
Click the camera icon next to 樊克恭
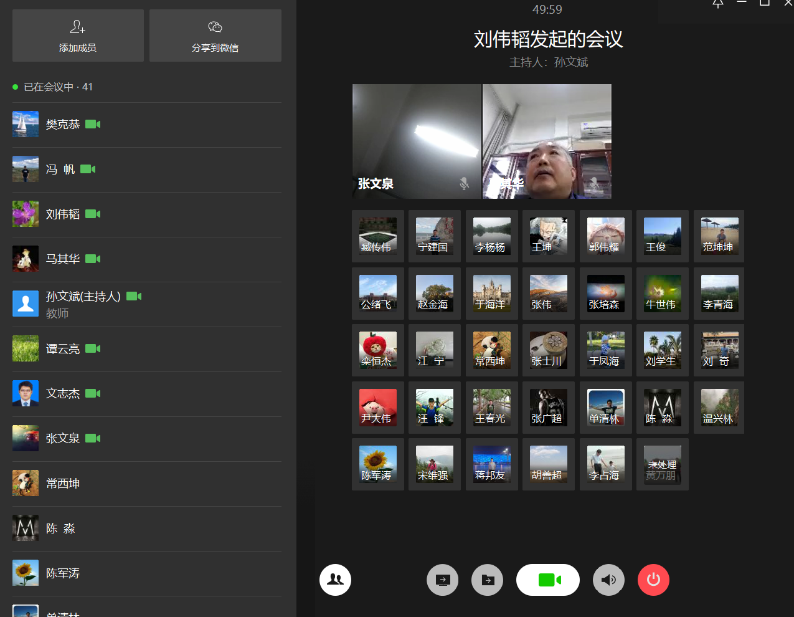[x=93, y=124]
